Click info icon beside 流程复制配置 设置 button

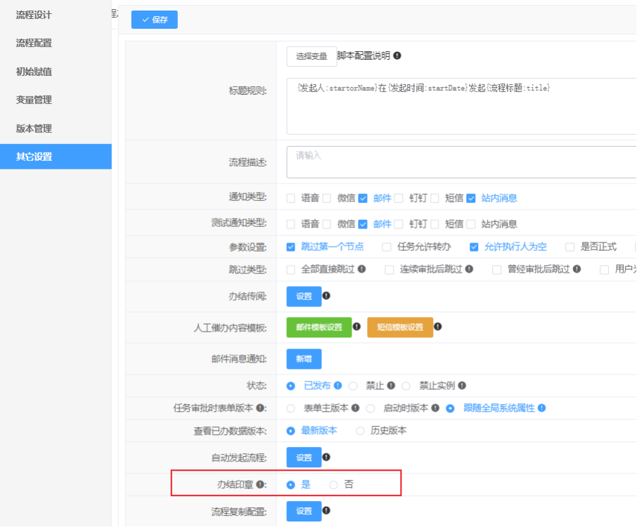pyautogui.click(x=326, y=511)
